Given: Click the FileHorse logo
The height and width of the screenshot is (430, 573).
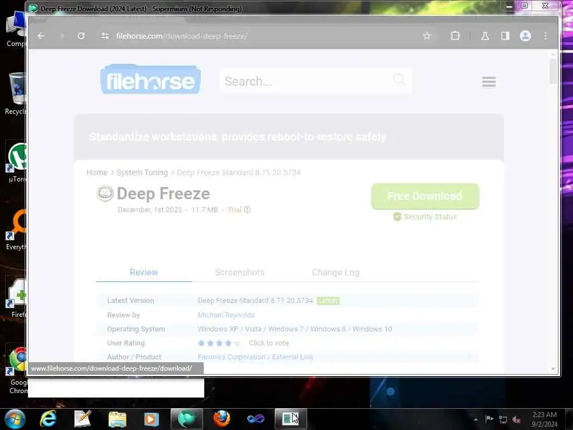Looking at the screenshot, I should pyautogui.click(x=151, y=79).
